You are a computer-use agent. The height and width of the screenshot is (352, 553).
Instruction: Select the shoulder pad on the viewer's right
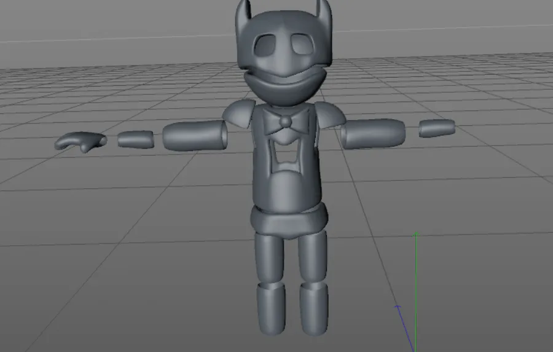[x=330, y=115]
